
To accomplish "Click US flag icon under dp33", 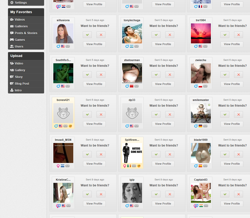I will (x=132, y=126).
